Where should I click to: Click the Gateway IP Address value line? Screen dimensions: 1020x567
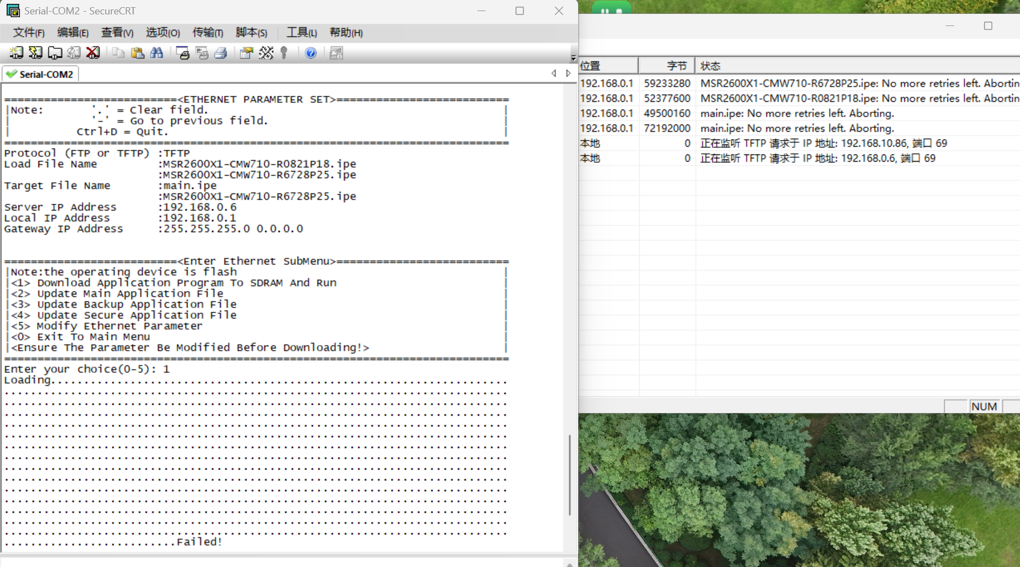coord(233,229)
